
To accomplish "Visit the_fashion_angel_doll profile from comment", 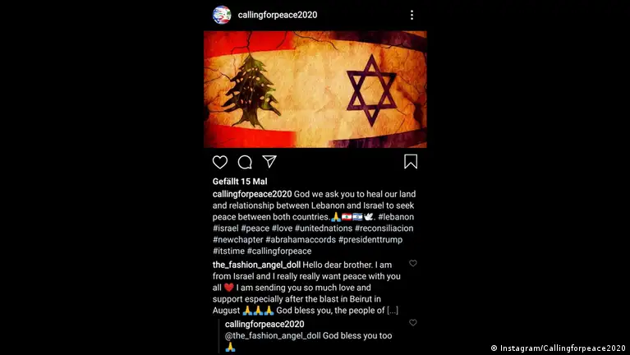I will 256,265.
